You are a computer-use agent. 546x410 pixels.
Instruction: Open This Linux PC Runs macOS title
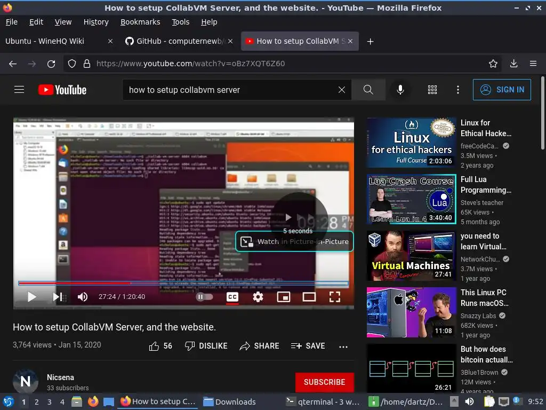[484, 298]
